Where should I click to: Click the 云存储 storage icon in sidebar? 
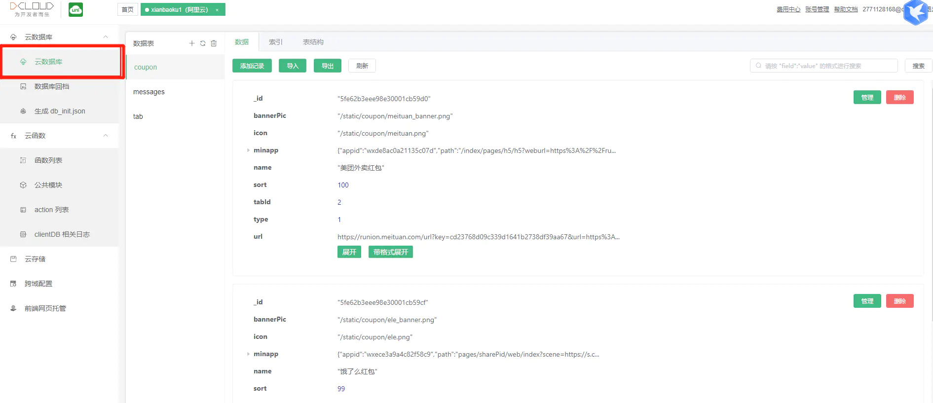[13, 259]
